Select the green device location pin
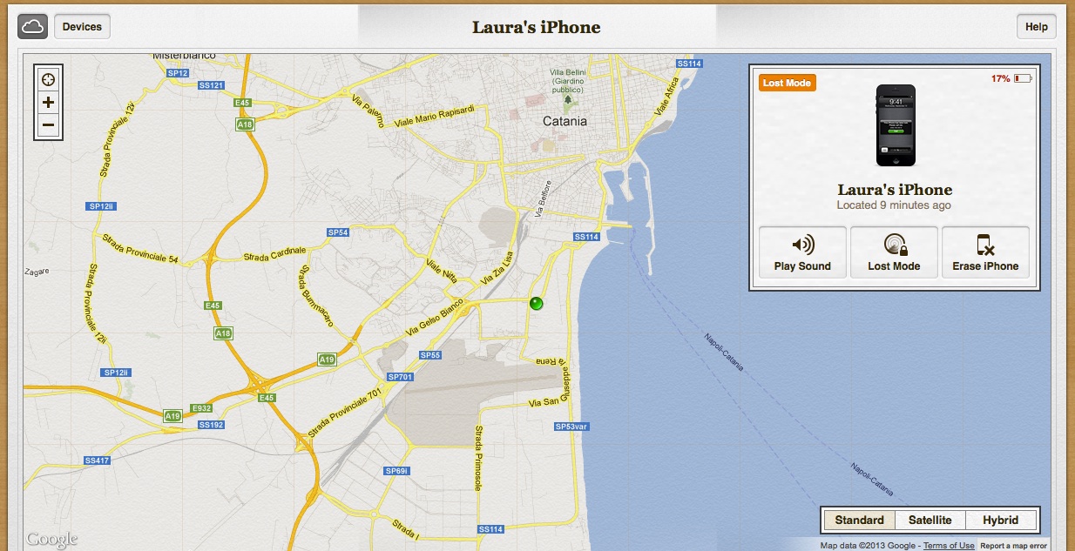 [536, 303]
